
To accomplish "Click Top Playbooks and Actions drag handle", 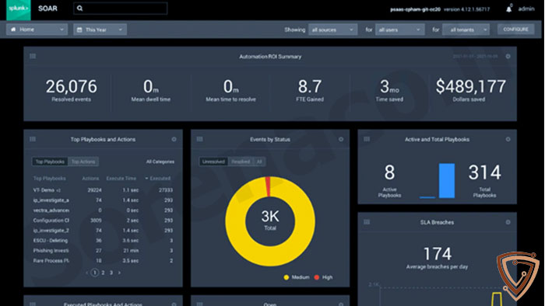I will point(33,139).
